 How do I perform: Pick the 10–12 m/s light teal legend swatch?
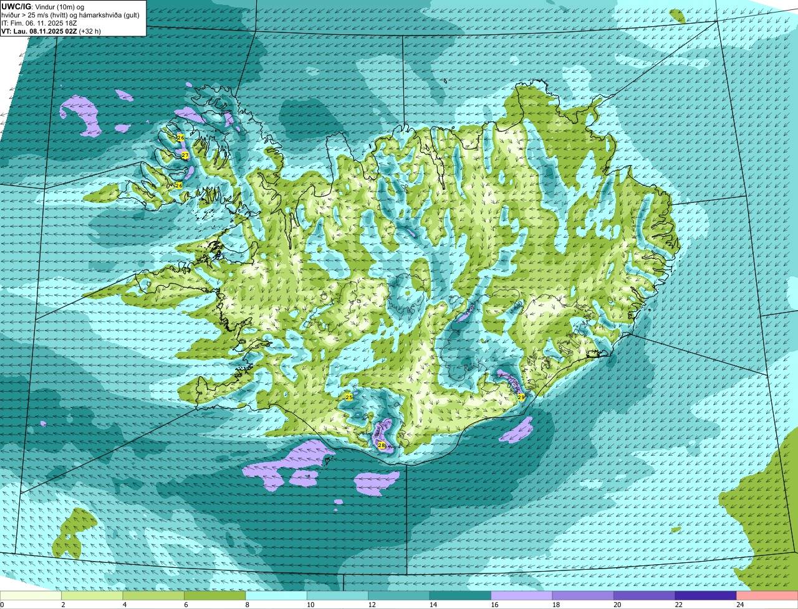[338, 596]
